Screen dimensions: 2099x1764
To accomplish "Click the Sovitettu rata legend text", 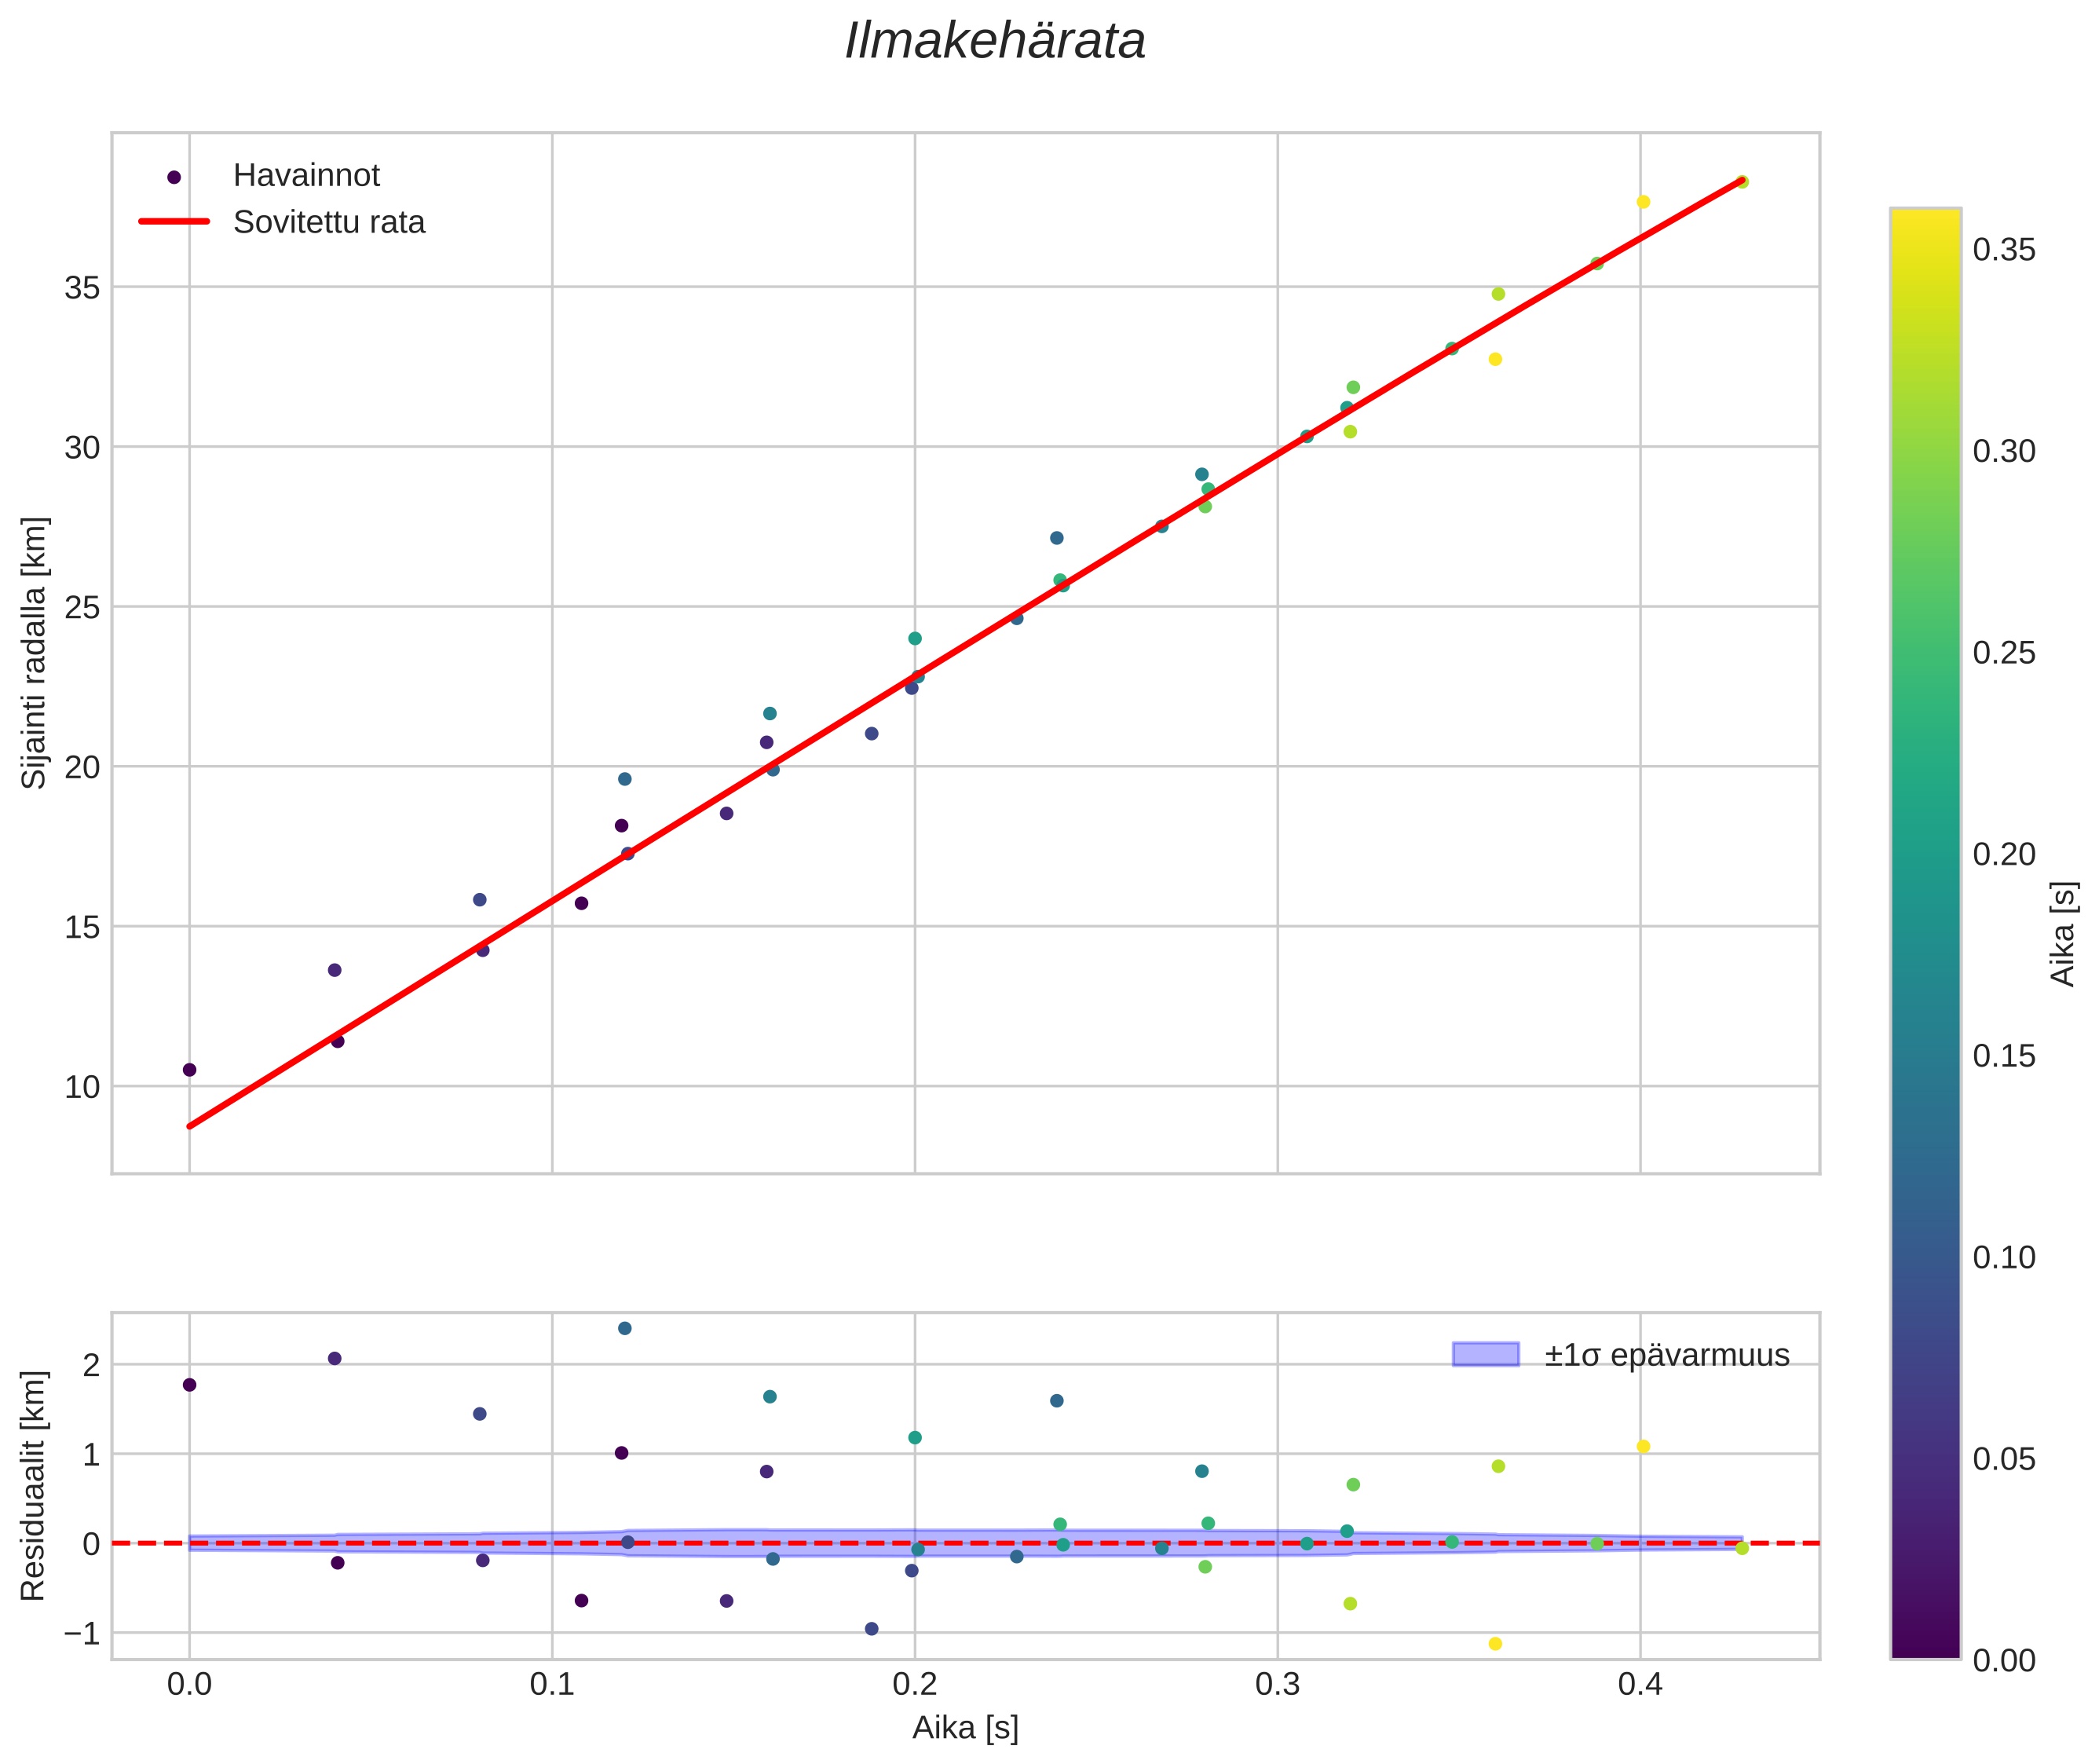I will [x=329, y=222].
